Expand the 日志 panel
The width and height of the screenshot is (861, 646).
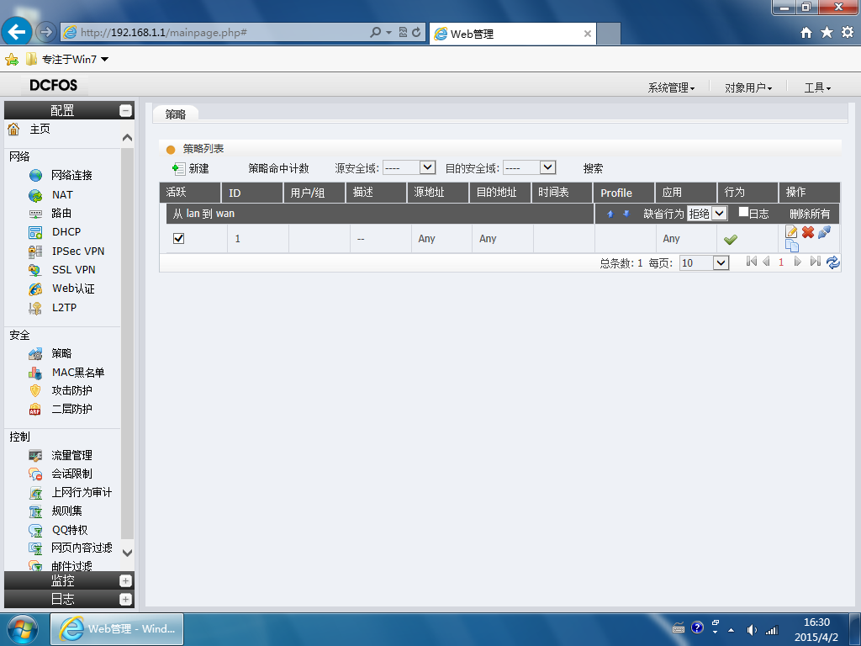tap(126, 599)
